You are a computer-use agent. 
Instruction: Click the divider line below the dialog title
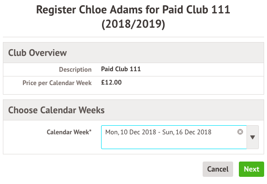point(133,37)
